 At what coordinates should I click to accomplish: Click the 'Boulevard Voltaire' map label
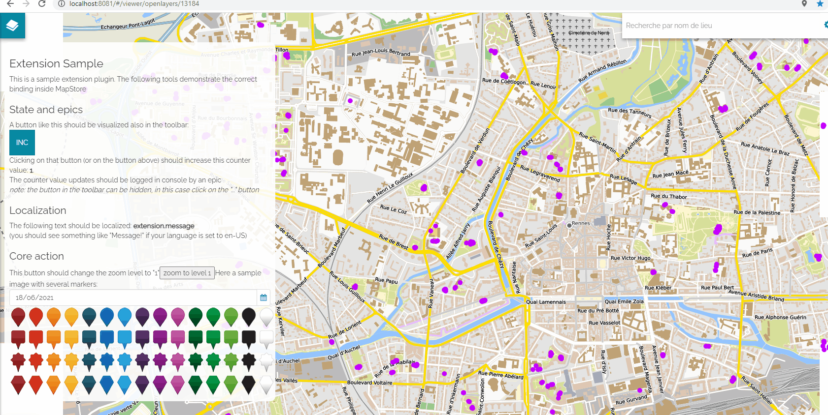click(x=370, y=383)
